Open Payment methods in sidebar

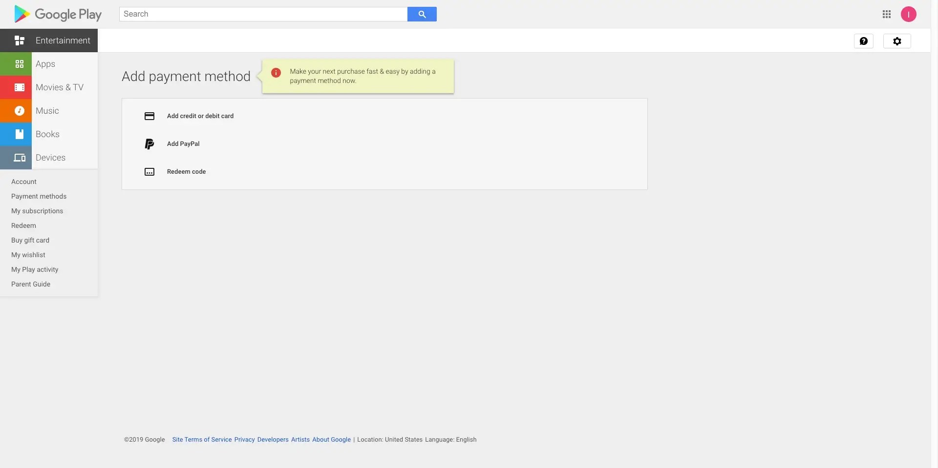click(x=39, y=196)
